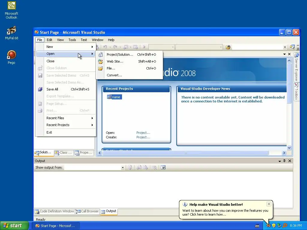Click the orange magnifier tray icon
Image resolution: width=307 pixels, height=230 pixels.
point(285,226)
